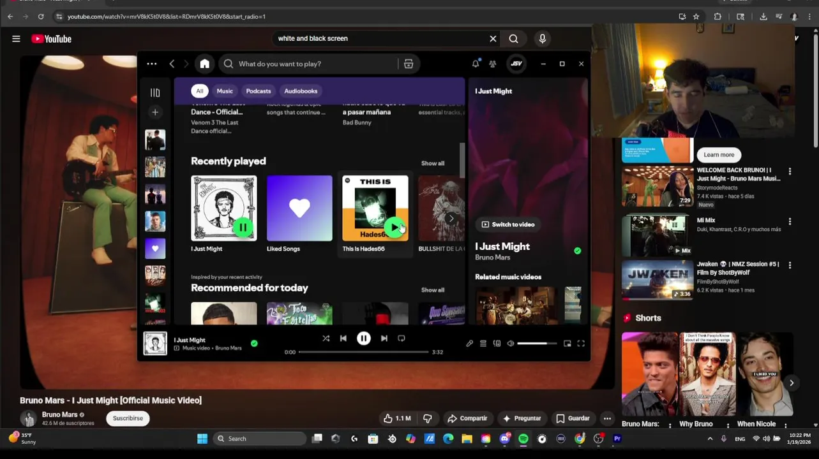Go to YouTube home logo
Viewport: 819px width, 459px height.
click(x=52, y=39)
